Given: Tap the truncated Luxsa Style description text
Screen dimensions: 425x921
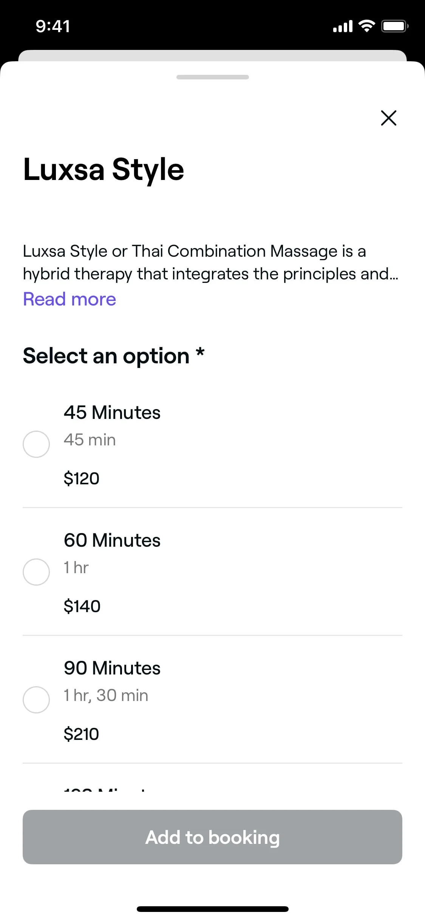Looking at the screenshot, I should (x=210, y=262).
